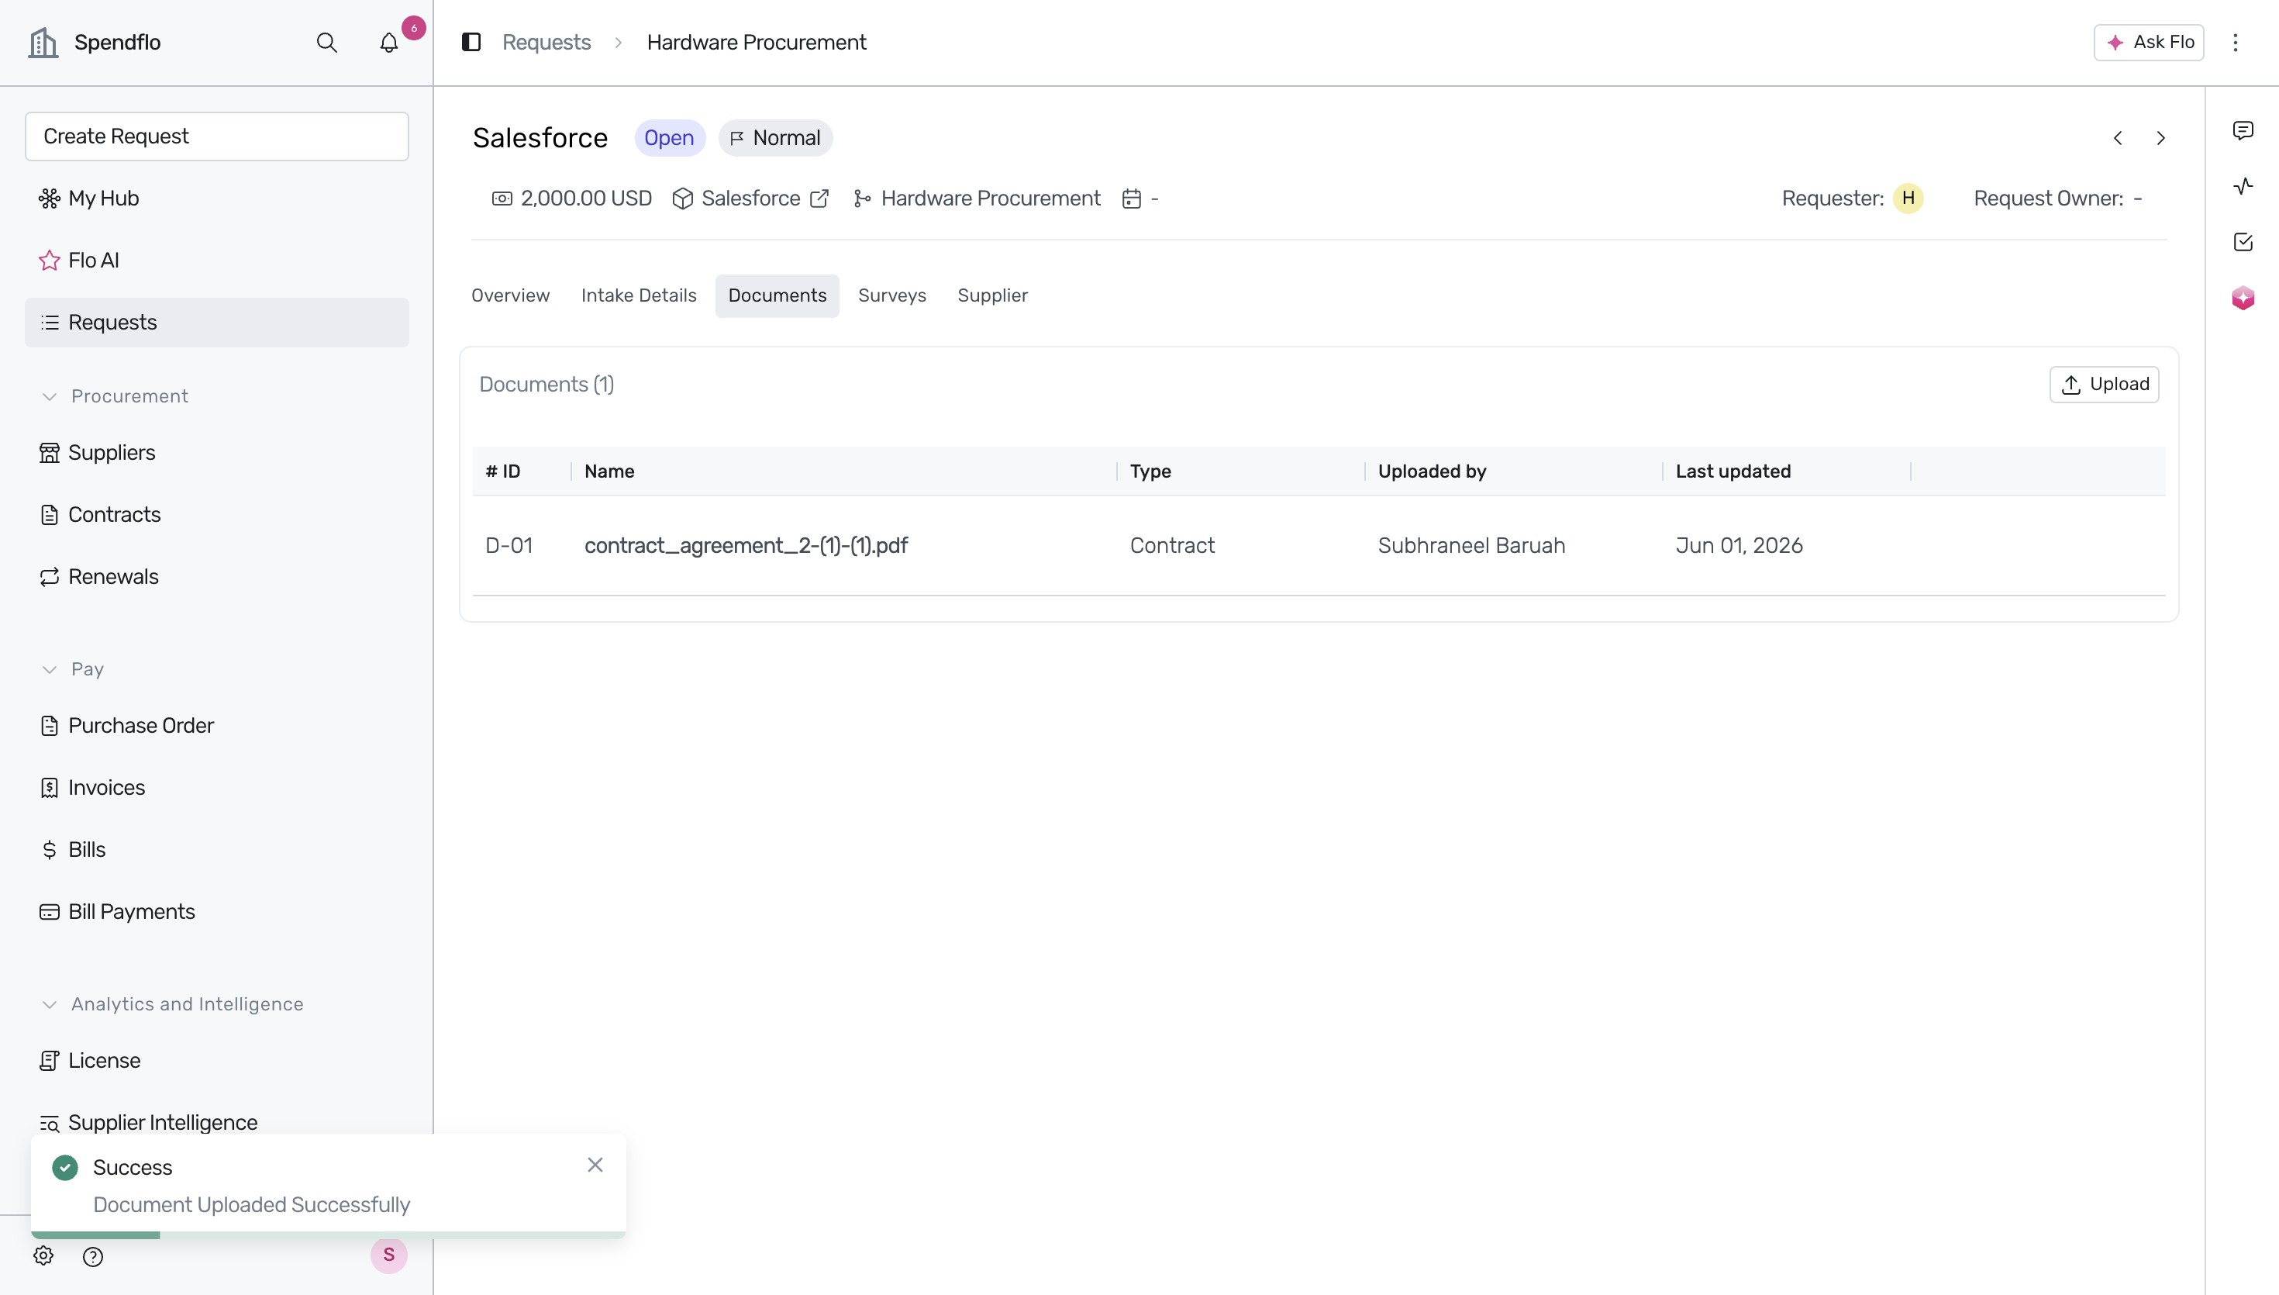Switch to the Supplier tab
Viewport: 2279px width, 1295px height.
pos(992,296)
